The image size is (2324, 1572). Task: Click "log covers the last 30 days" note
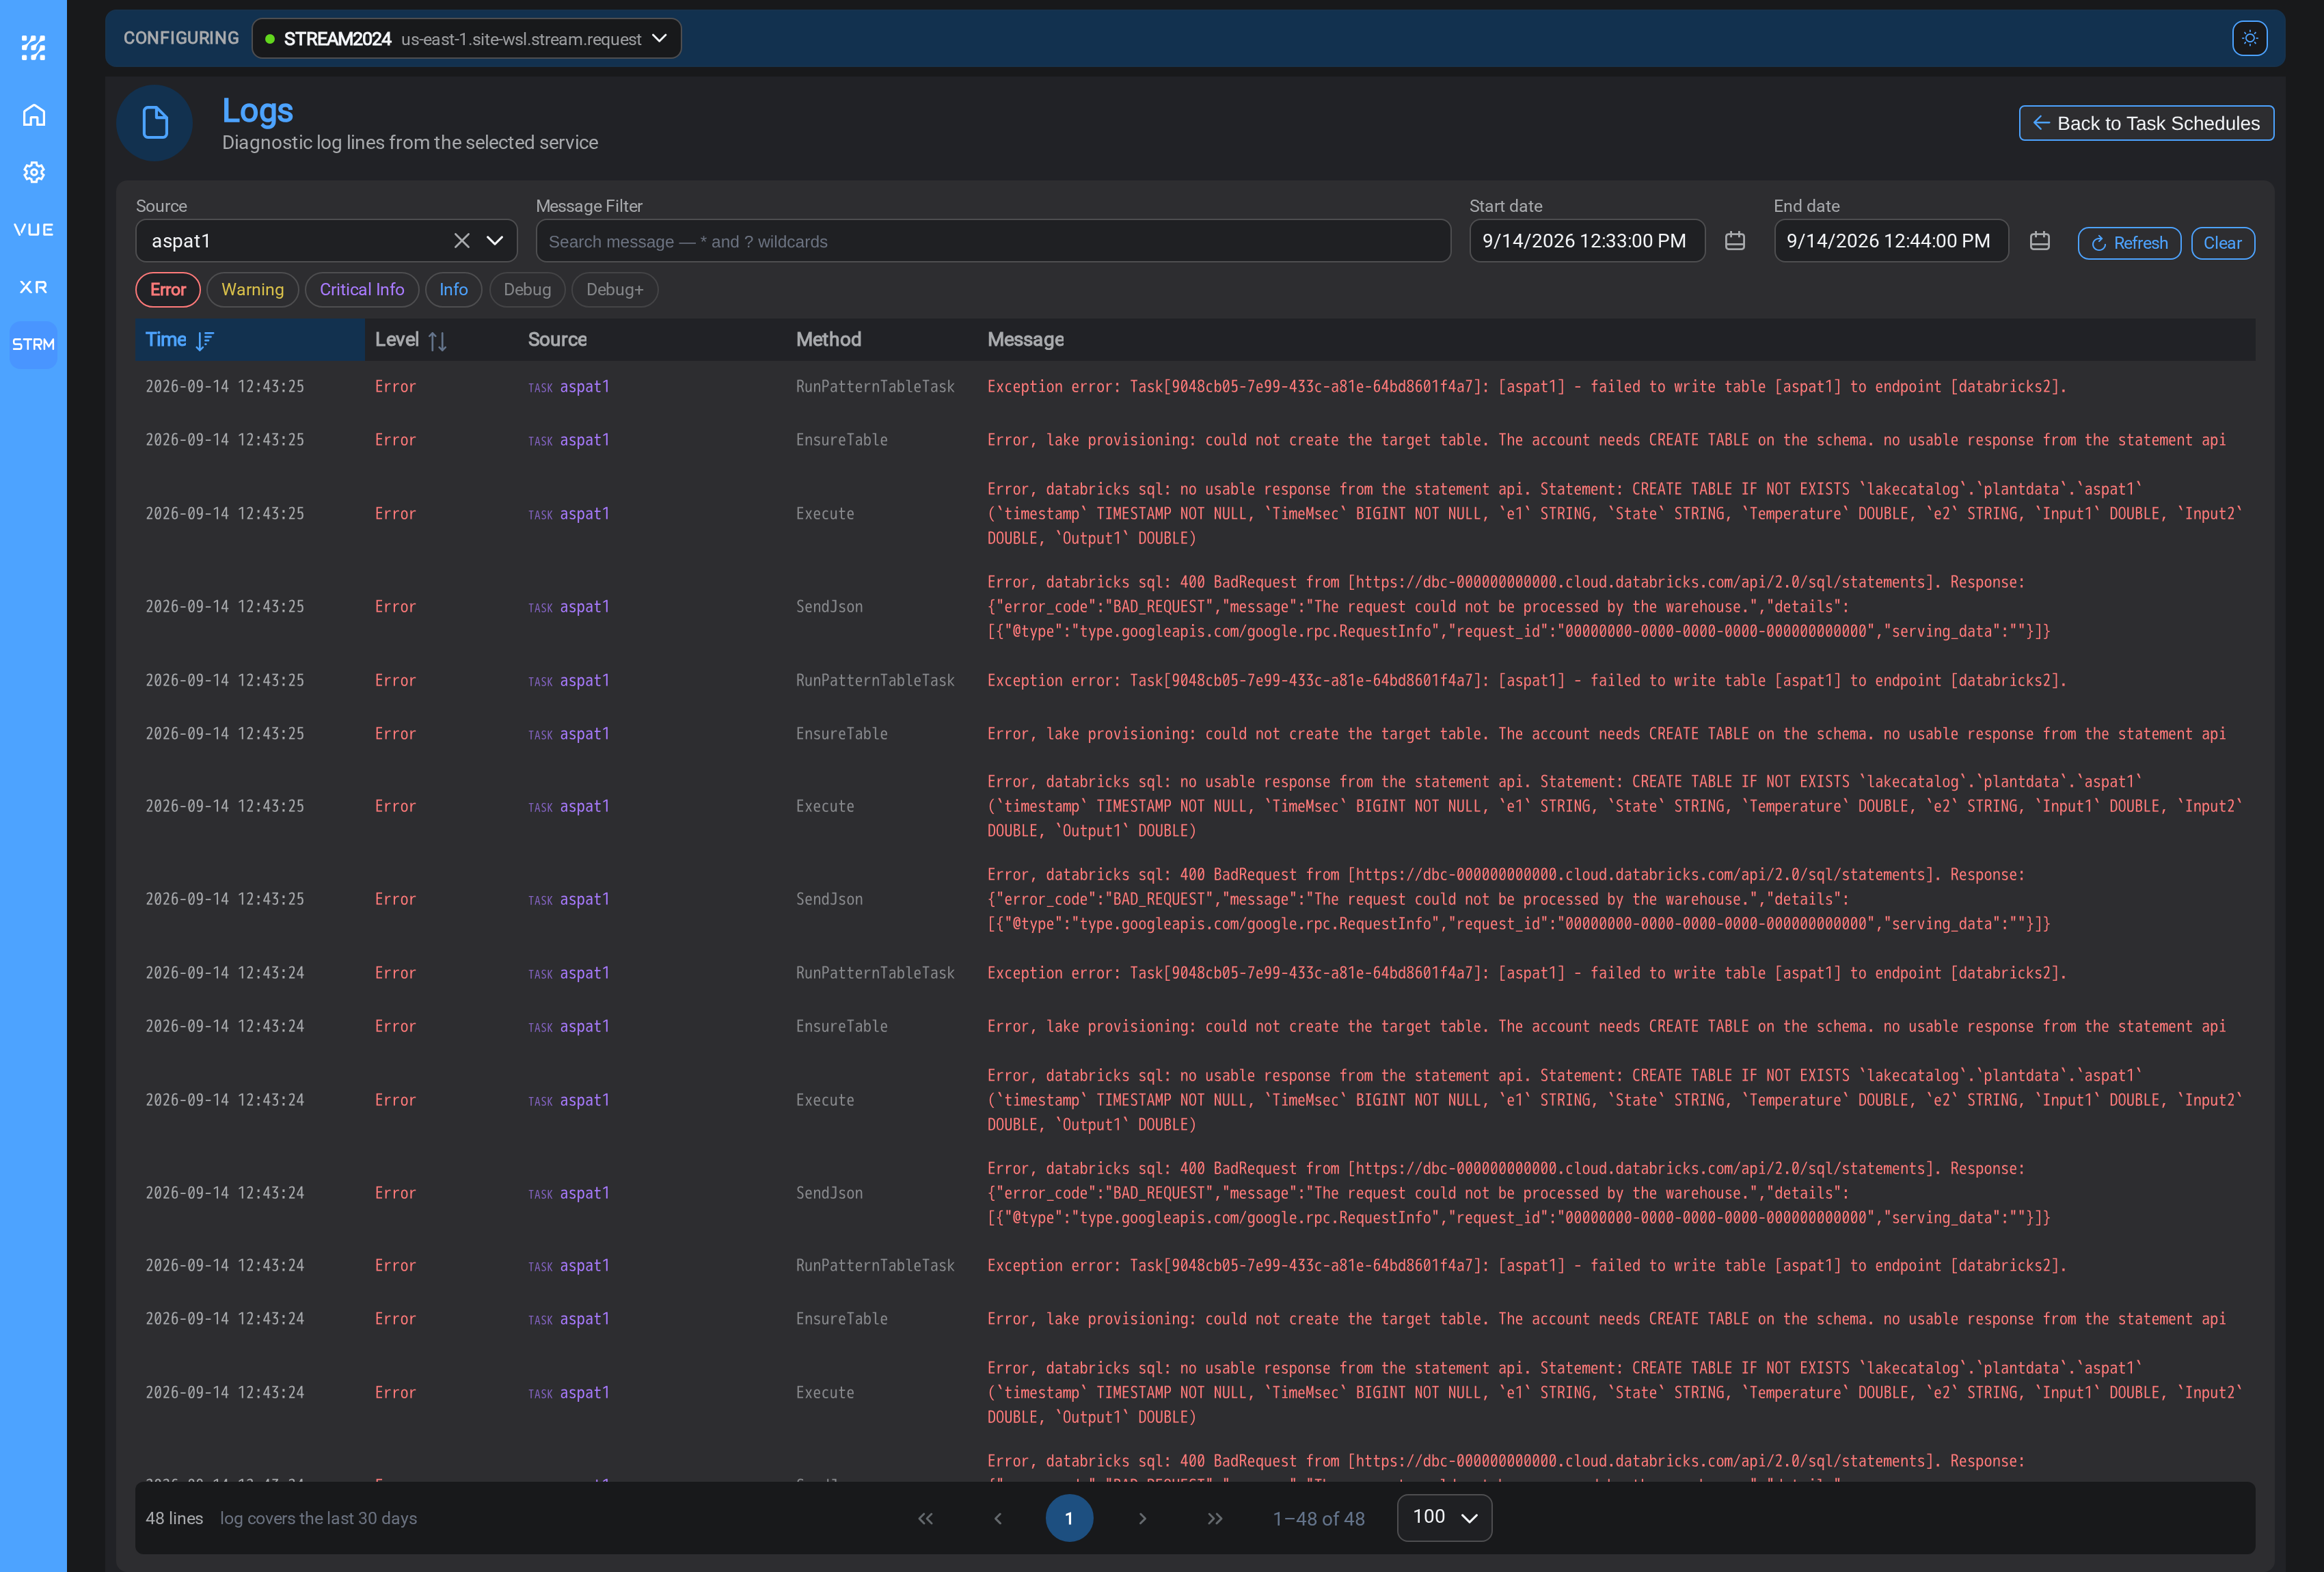318,1518
